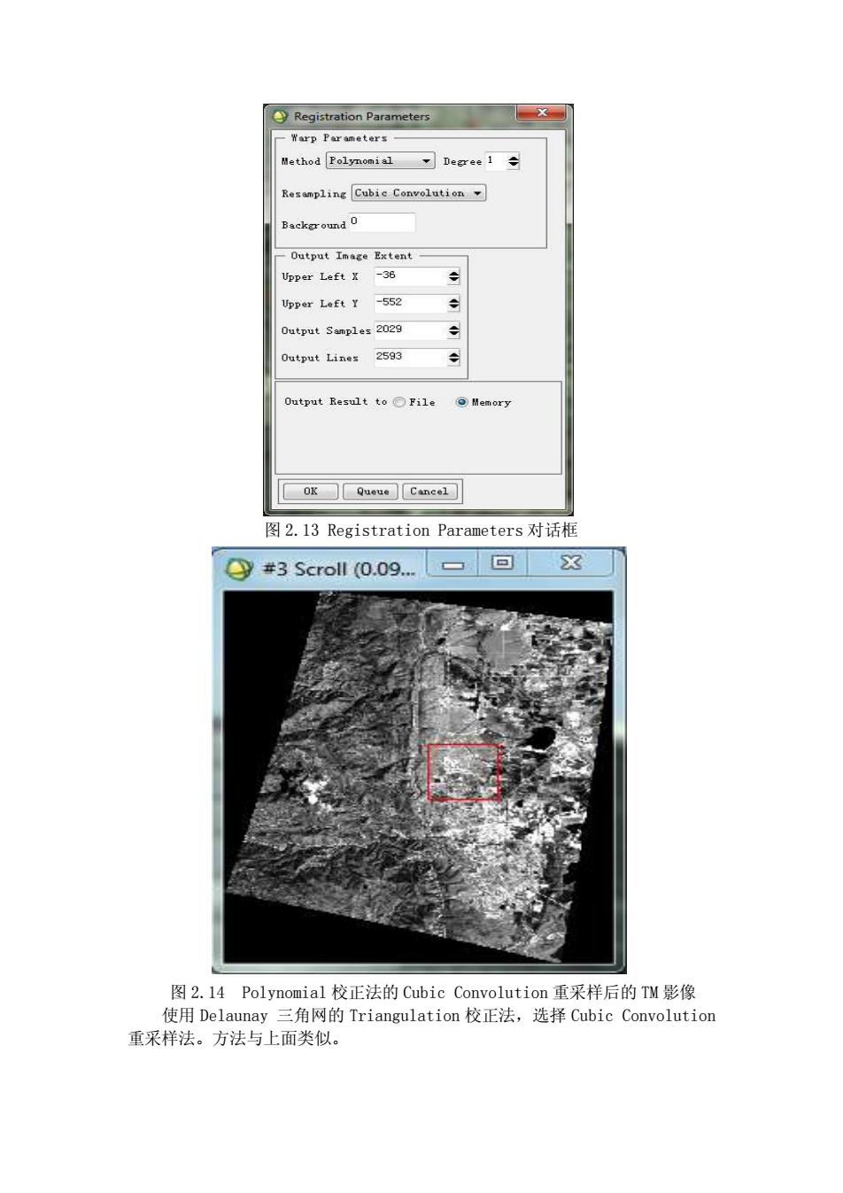The height and width of the screenshot is (1193, 843).
Task: Click the Background value field
Action: [x=382, y=222]
